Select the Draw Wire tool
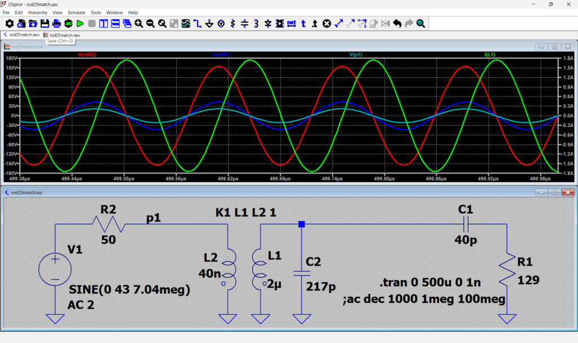 198,24
